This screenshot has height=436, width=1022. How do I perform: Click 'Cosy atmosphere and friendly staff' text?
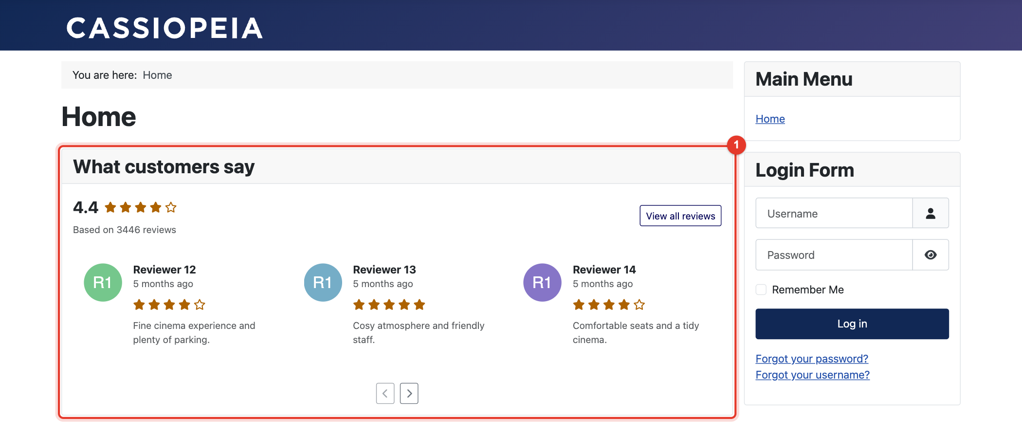[419, 332]
